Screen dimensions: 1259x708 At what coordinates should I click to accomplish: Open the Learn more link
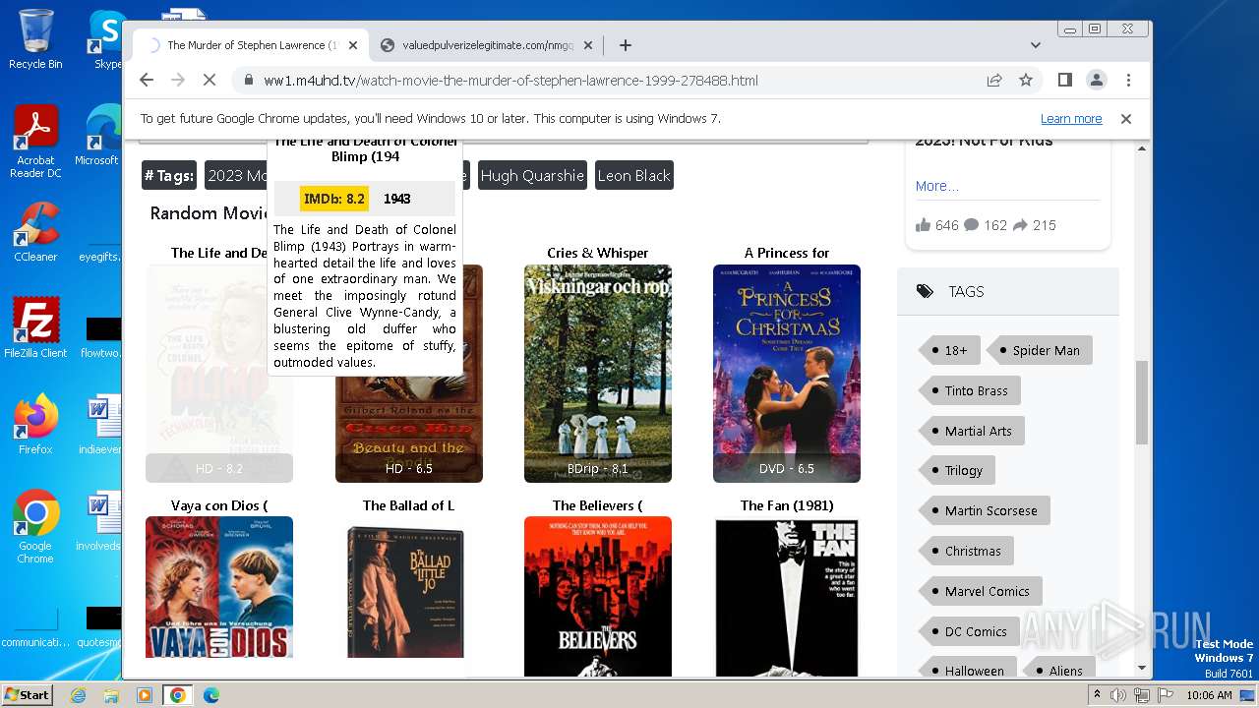pos(1071,119)
